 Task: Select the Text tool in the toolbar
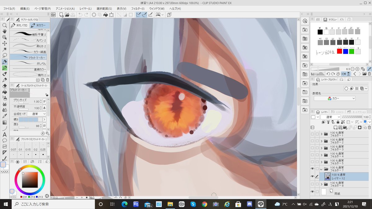point(5,134)
